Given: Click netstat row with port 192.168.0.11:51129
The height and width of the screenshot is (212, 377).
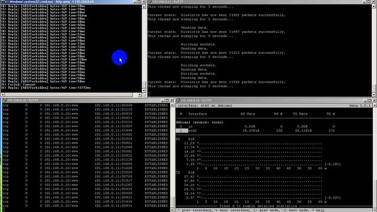Looking at the screenshot, I should [85, 160].
